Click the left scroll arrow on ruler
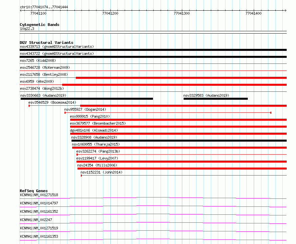 tap(21, 10)
